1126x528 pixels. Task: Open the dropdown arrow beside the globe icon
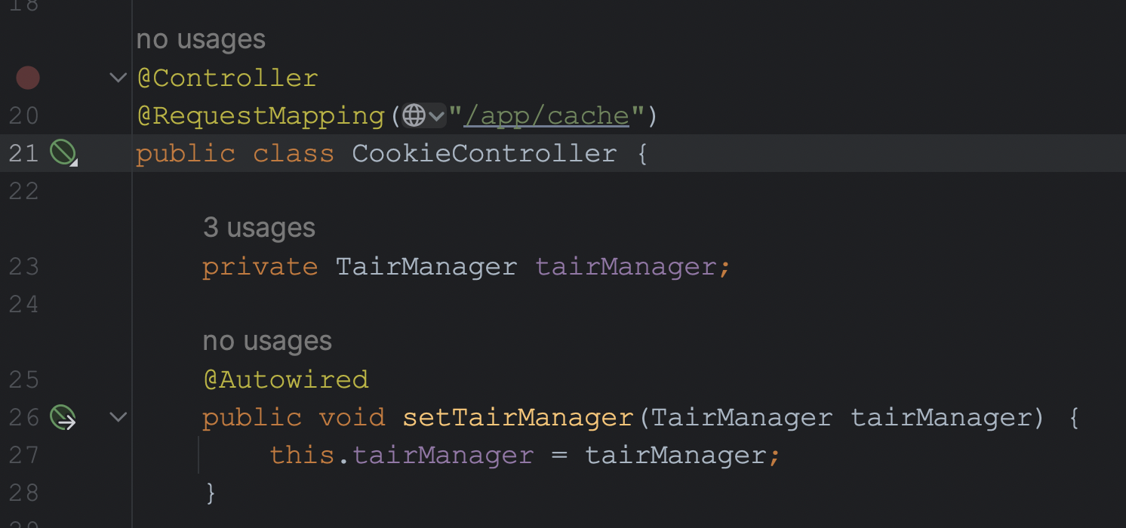click(x=436, y=116)
